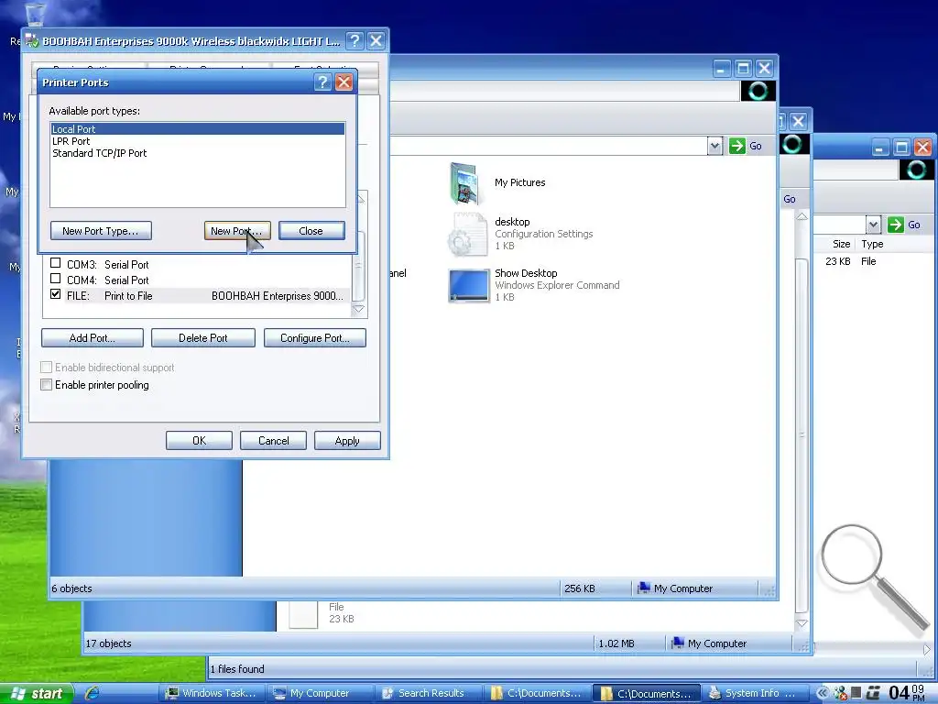This screenshot has height=704, width=938.
Task: Click the taskbar clock showing 04:09 PM
Action: tap(906, 693)
